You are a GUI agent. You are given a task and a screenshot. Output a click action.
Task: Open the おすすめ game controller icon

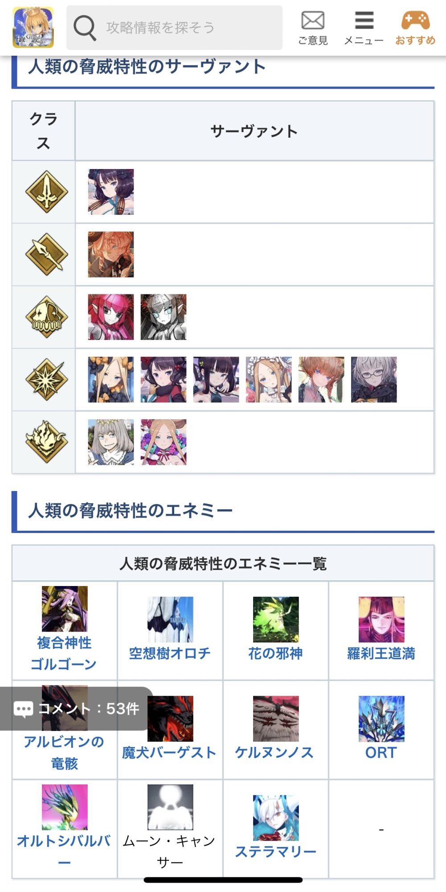[415, 28]
